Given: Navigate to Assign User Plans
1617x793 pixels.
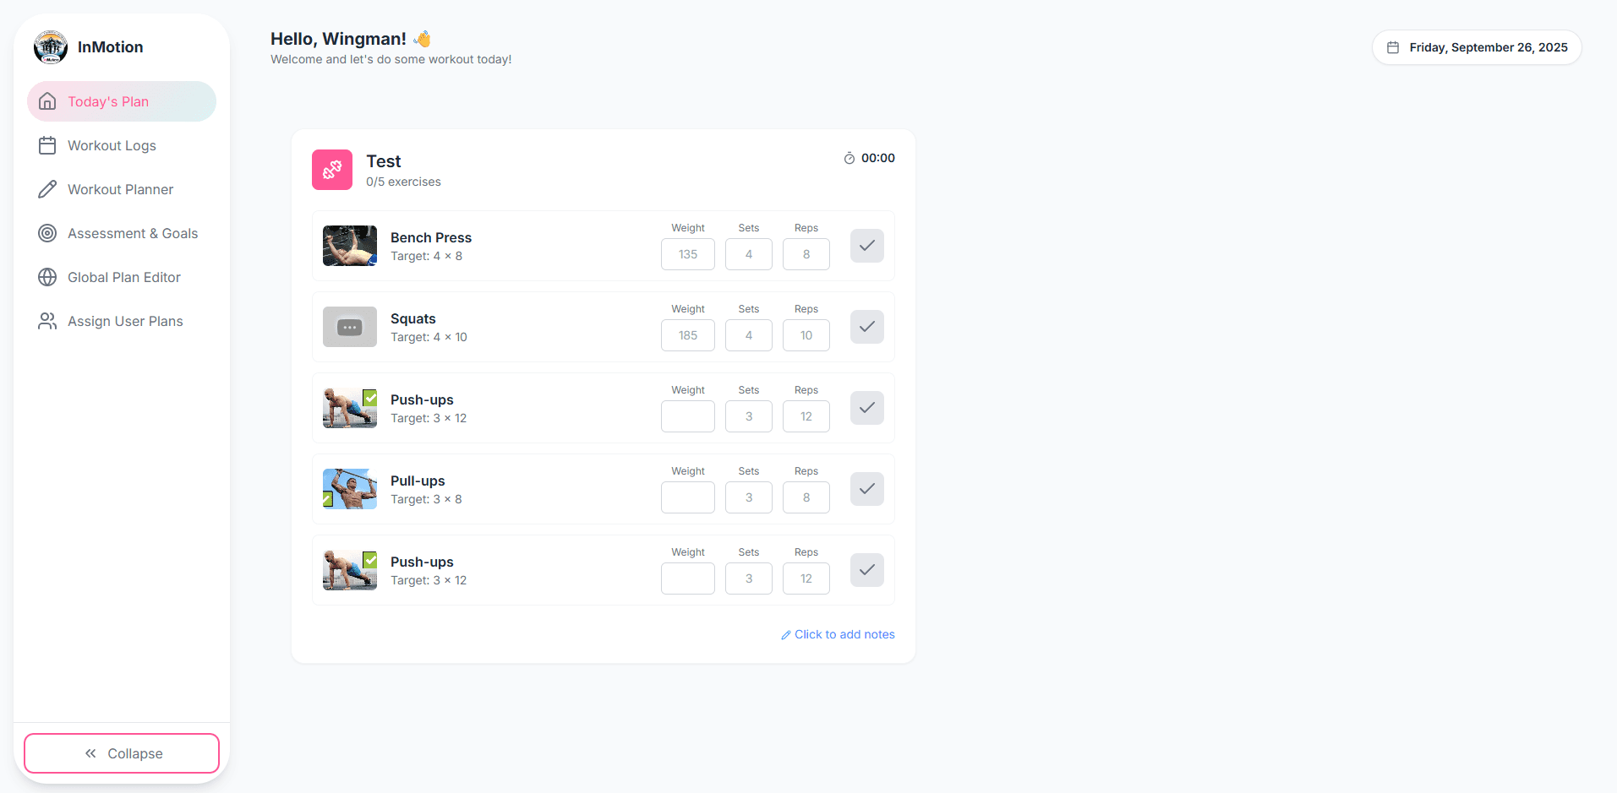Looking at the screenshot, I should click(125, 321).
